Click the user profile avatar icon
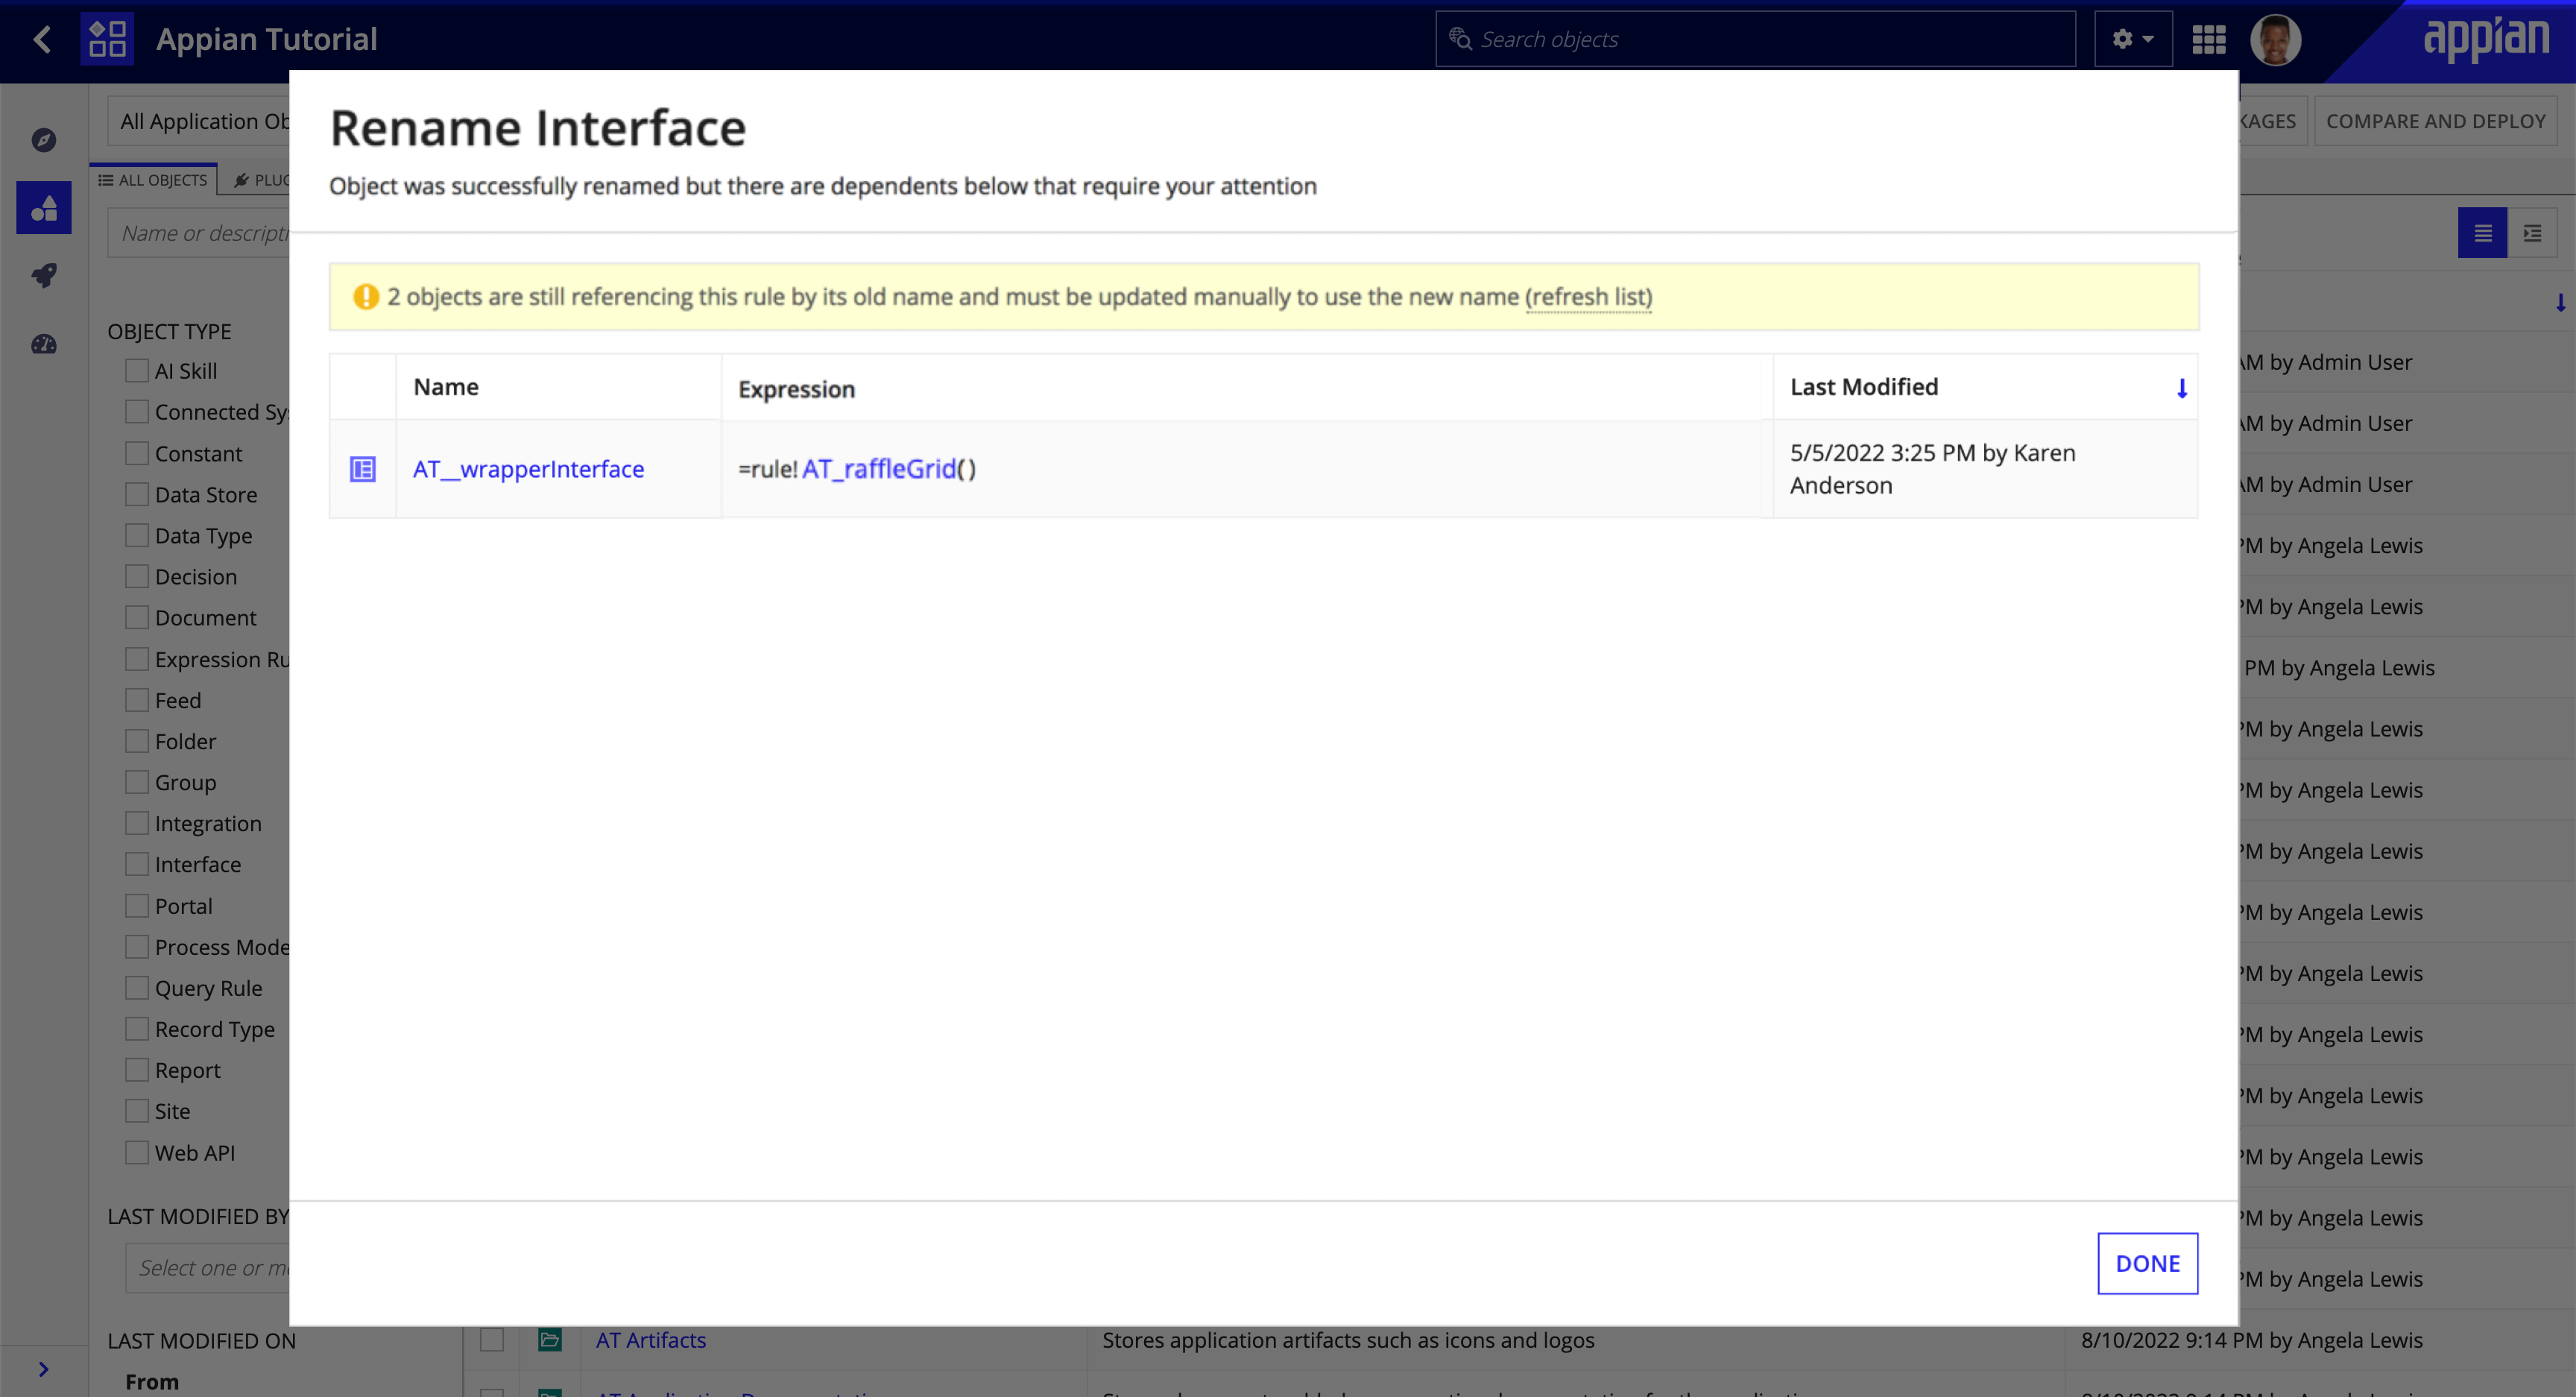 2273,38
